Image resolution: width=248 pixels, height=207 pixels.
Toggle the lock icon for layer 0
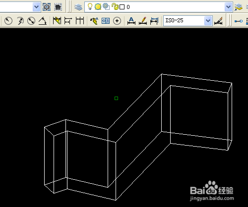(115, 7)
